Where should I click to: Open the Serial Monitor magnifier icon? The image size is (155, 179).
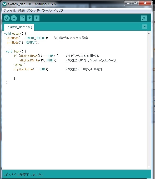pos(144,18)
